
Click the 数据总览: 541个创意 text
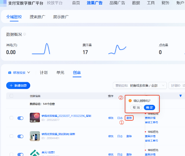42,104
